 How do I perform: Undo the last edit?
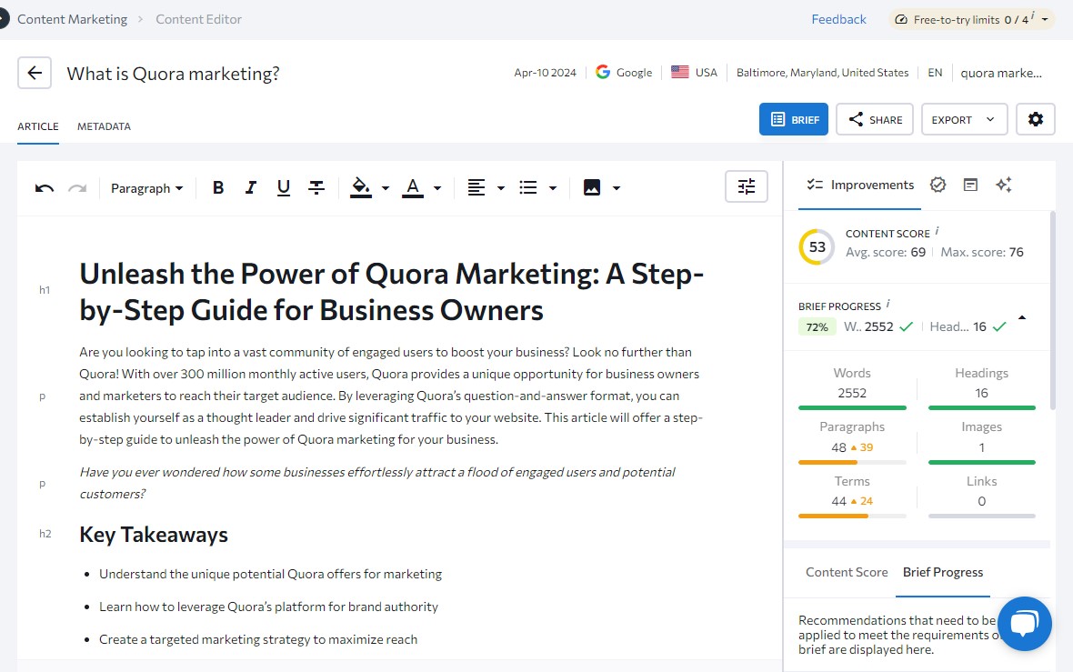tap(45, 188)
